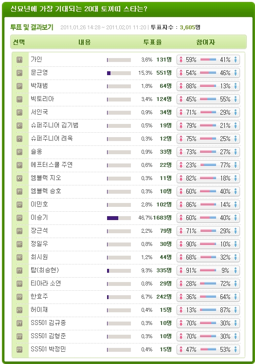
Task: Click 1683명 vote count for 이승기
Action: [163, 218]
